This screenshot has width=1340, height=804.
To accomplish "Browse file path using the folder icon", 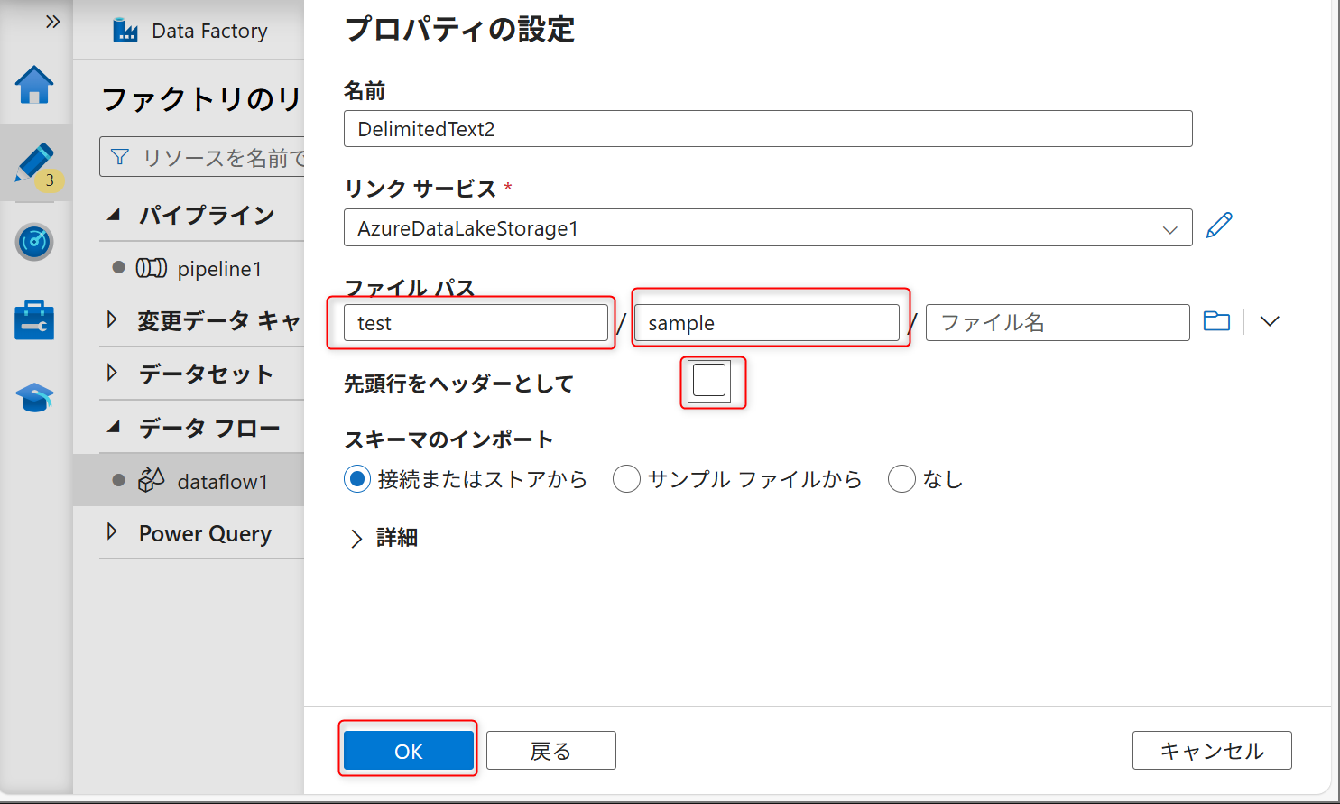I will 1216,320.
